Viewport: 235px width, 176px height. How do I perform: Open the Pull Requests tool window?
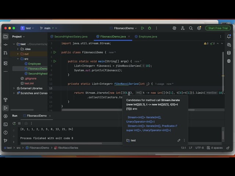click(x=6, y=53)
